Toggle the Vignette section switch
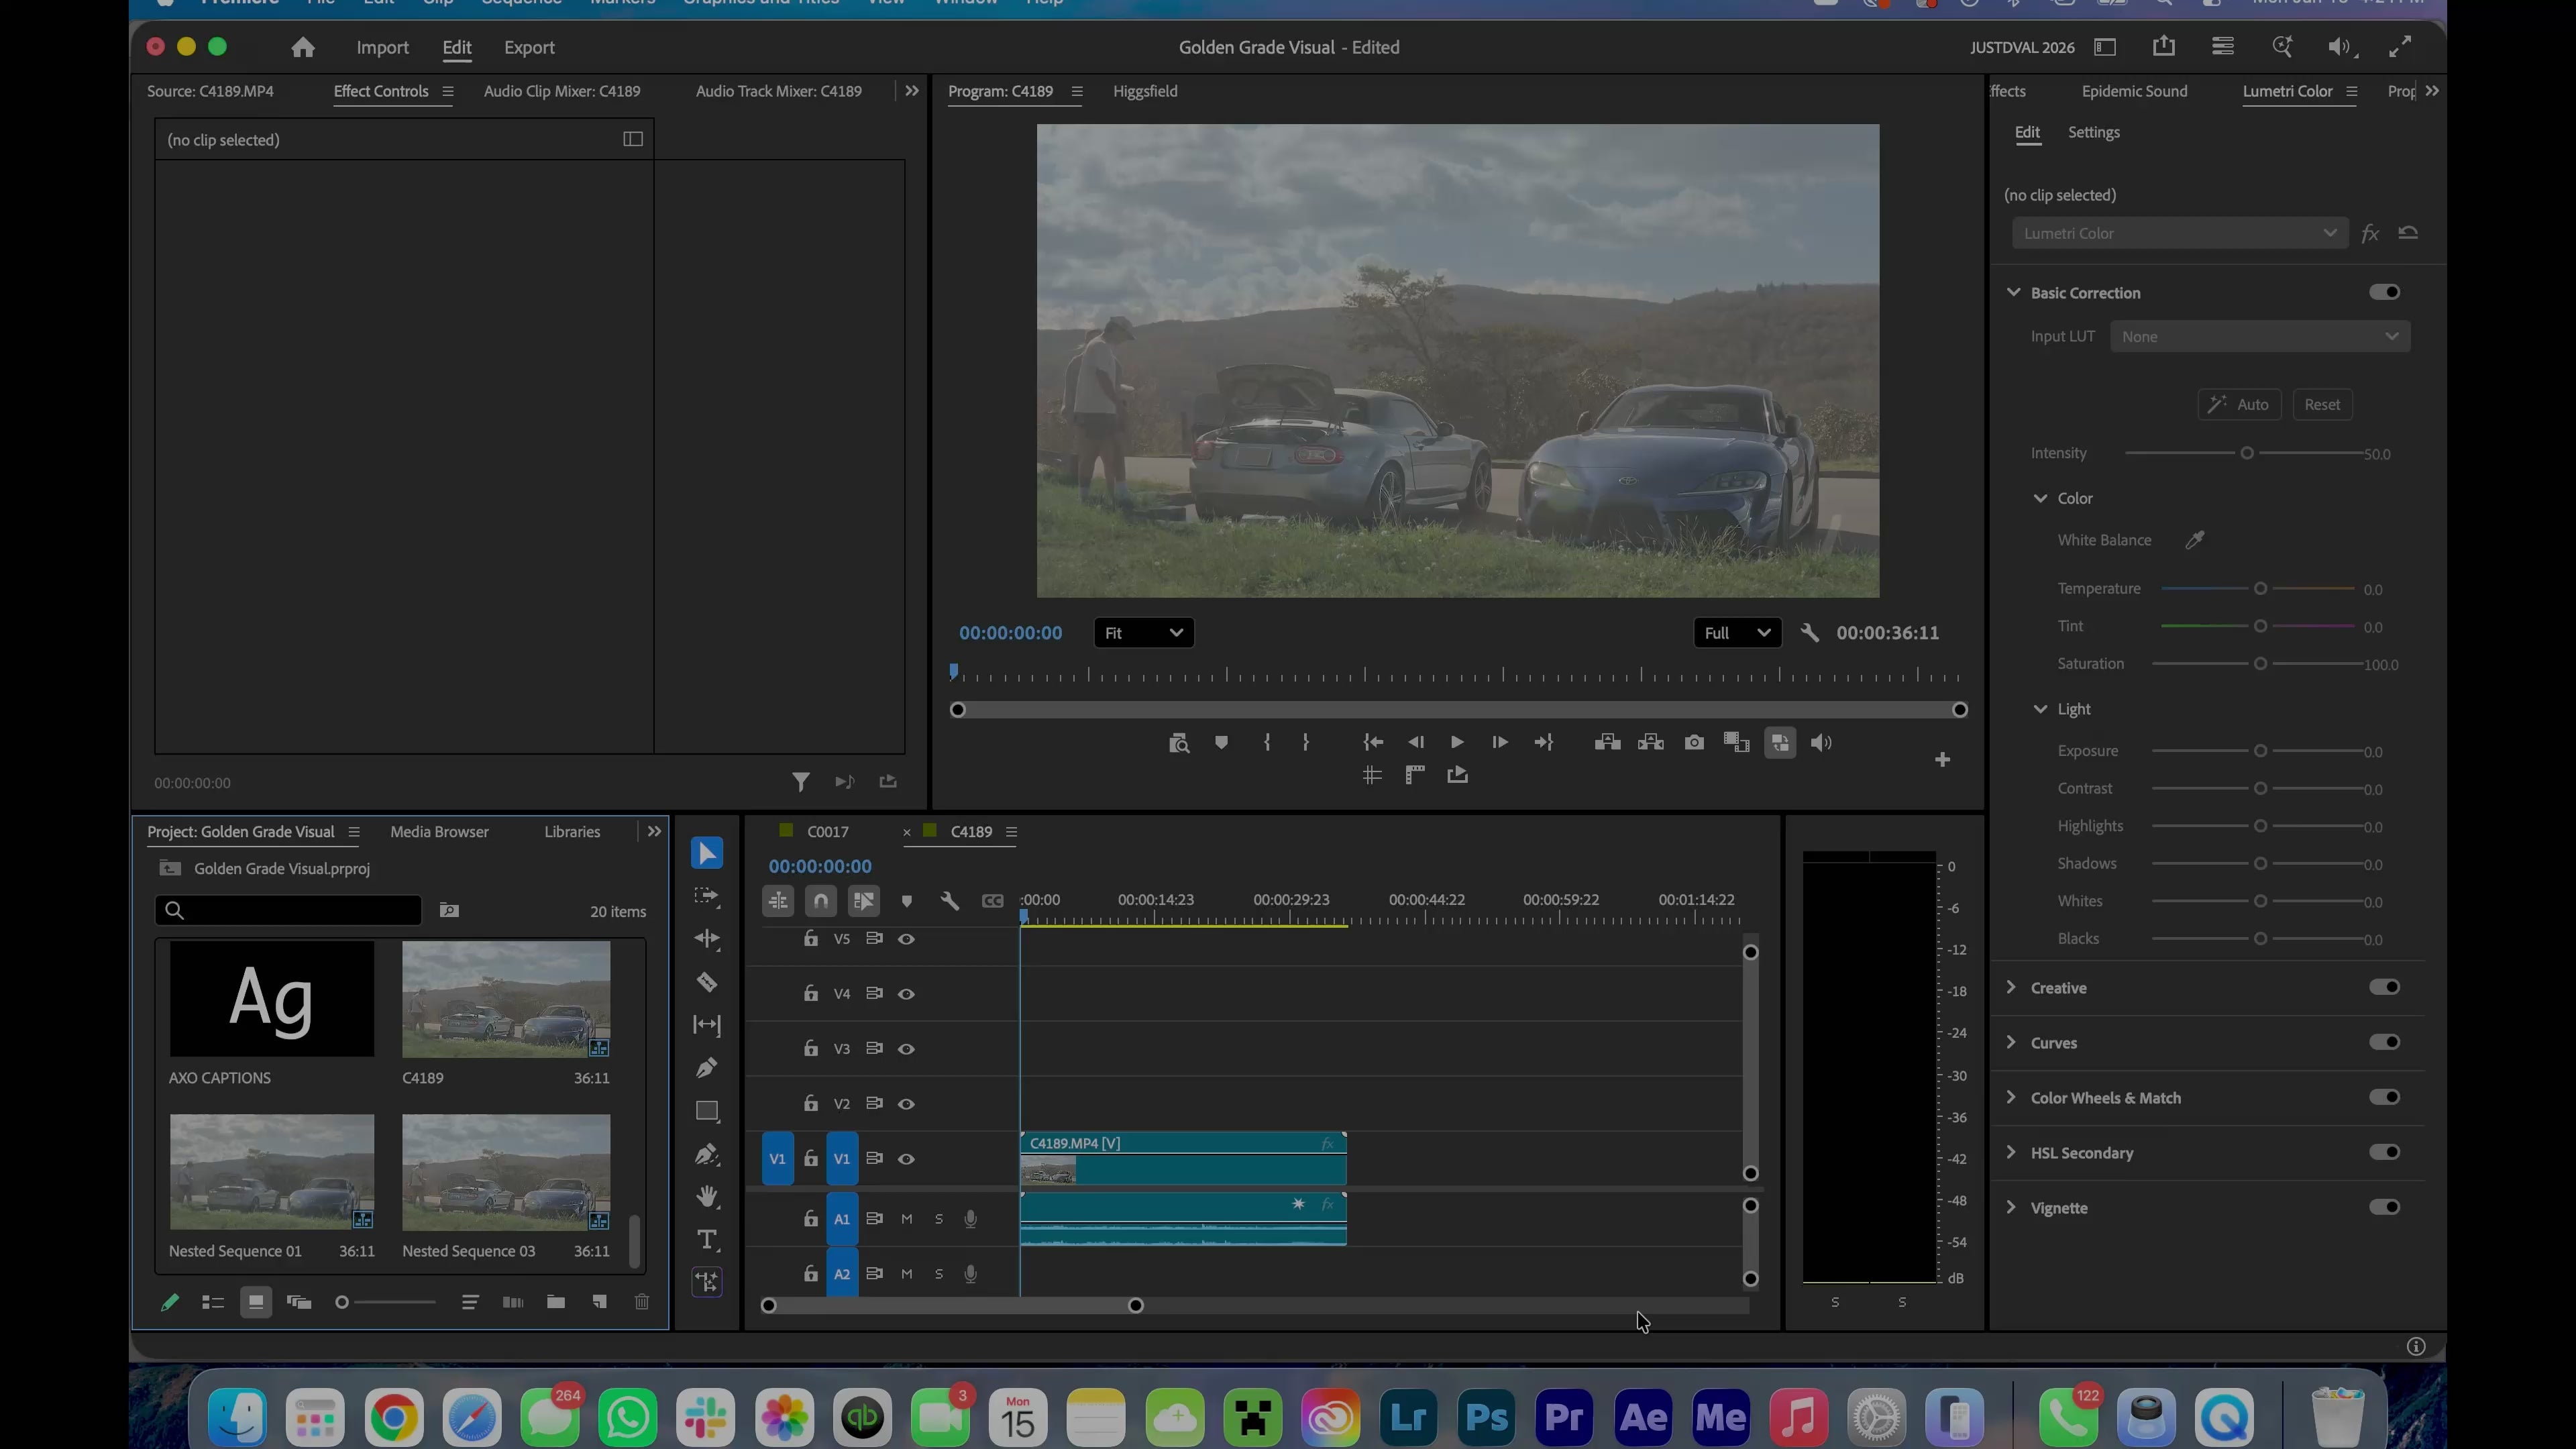 [x=2384, y=1207]
